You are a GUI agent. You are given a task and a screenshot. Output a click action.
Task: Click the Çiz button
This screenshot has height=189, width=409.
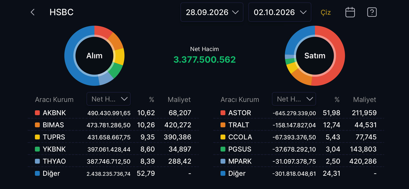point(326,13)
